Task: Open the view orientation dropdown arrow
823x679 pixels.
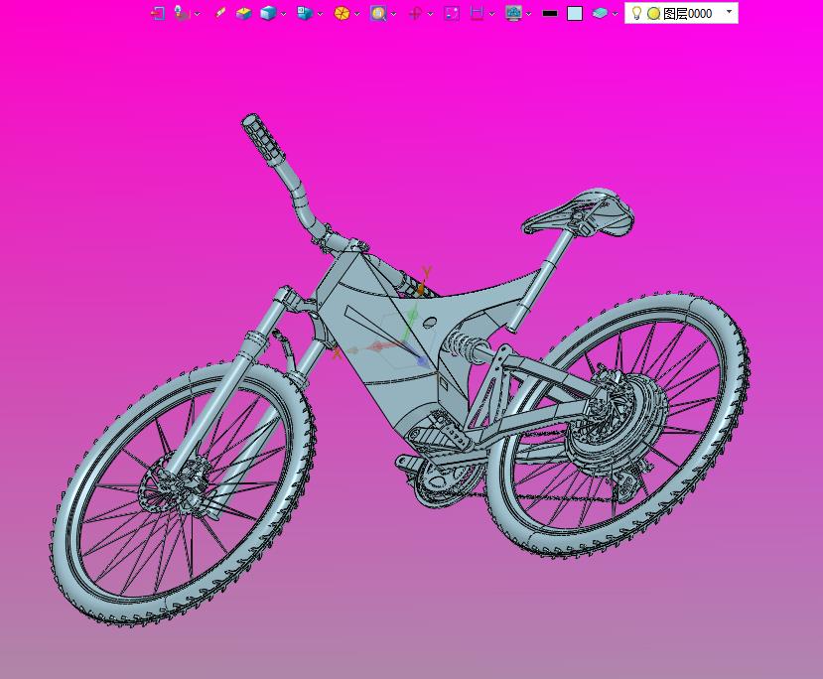Action: (x=321, y=14)
